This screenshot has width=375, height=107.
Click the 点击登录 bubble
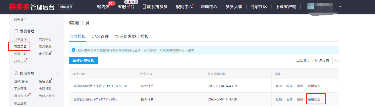coord(131,2)
